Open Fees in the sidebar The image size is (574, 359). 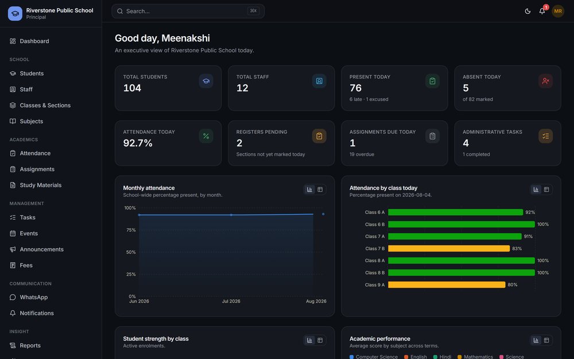tap(51, 265)
